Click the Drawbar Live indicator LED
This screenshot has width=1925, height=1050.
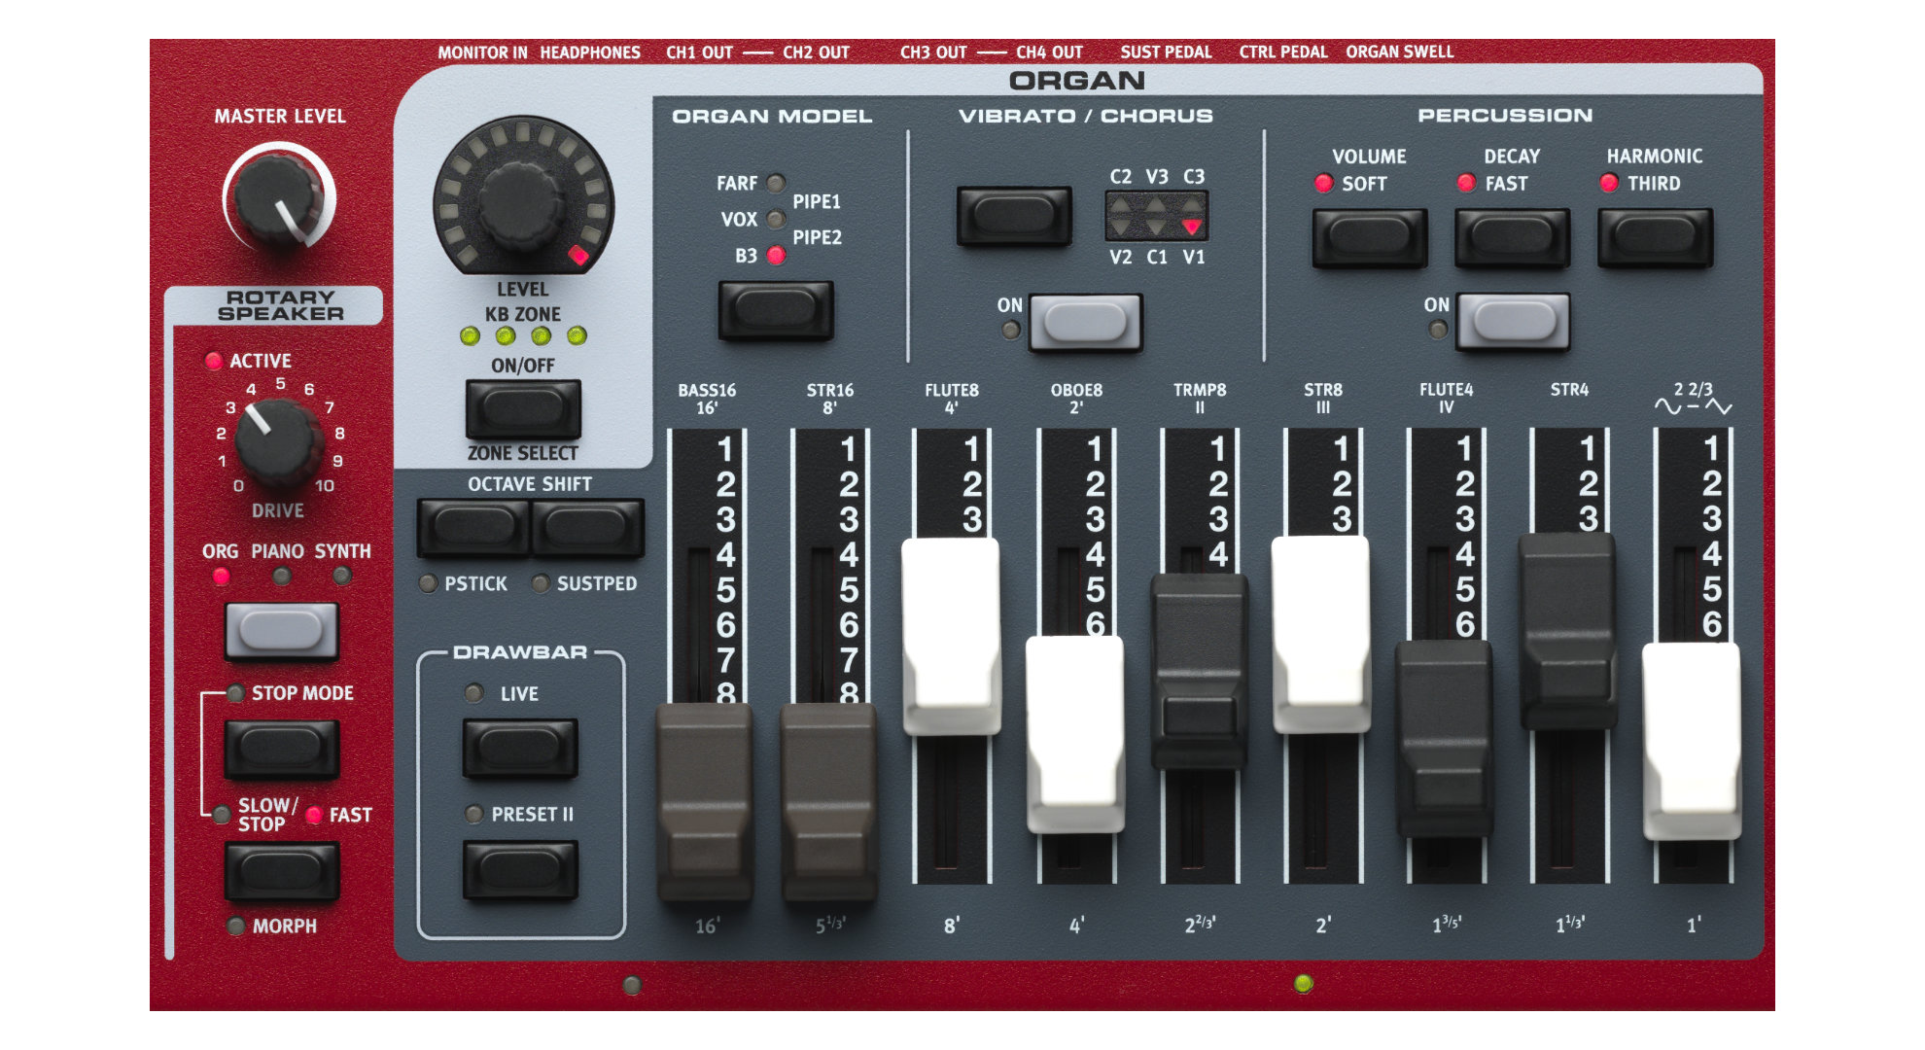(x=474, y=694)
